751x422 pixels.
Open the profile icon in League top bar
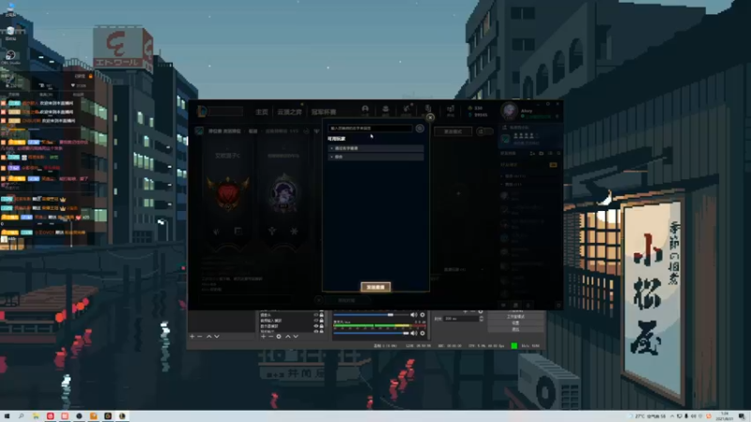click(x=365, y=110)
